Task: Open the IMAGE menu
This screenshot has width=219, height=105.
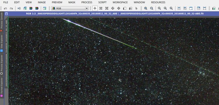Action: [42, 2]
